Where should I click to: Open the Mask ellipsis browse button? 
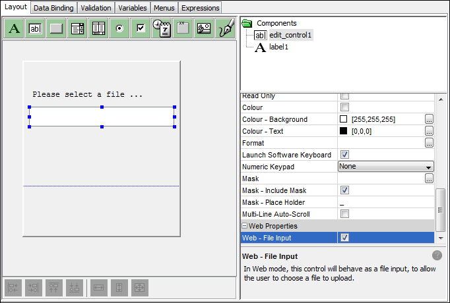pyautogui.click(x=429, y=179)
